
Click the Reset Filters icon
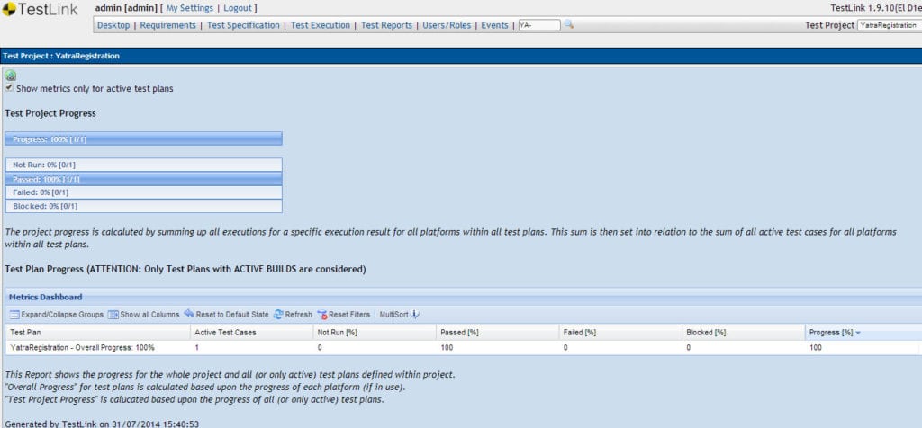tap(321, 315)
